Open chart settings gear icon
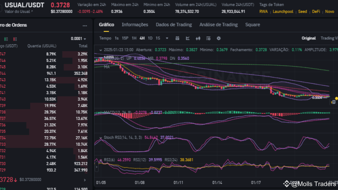The image size is (338, 190). (x=219, y=38)
